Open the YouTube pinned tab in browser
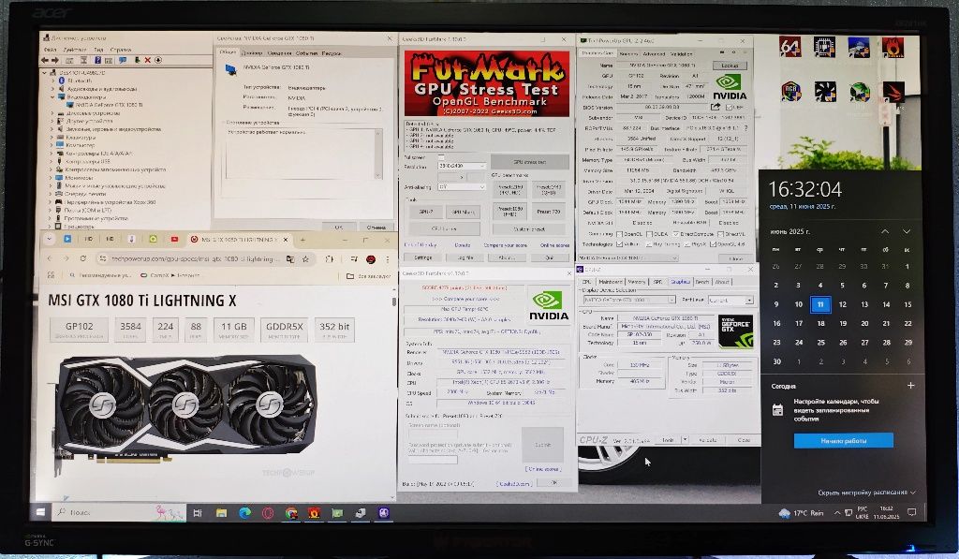This screenshot has width=959, height=559. pyautogui.click(x=174, y=239)
